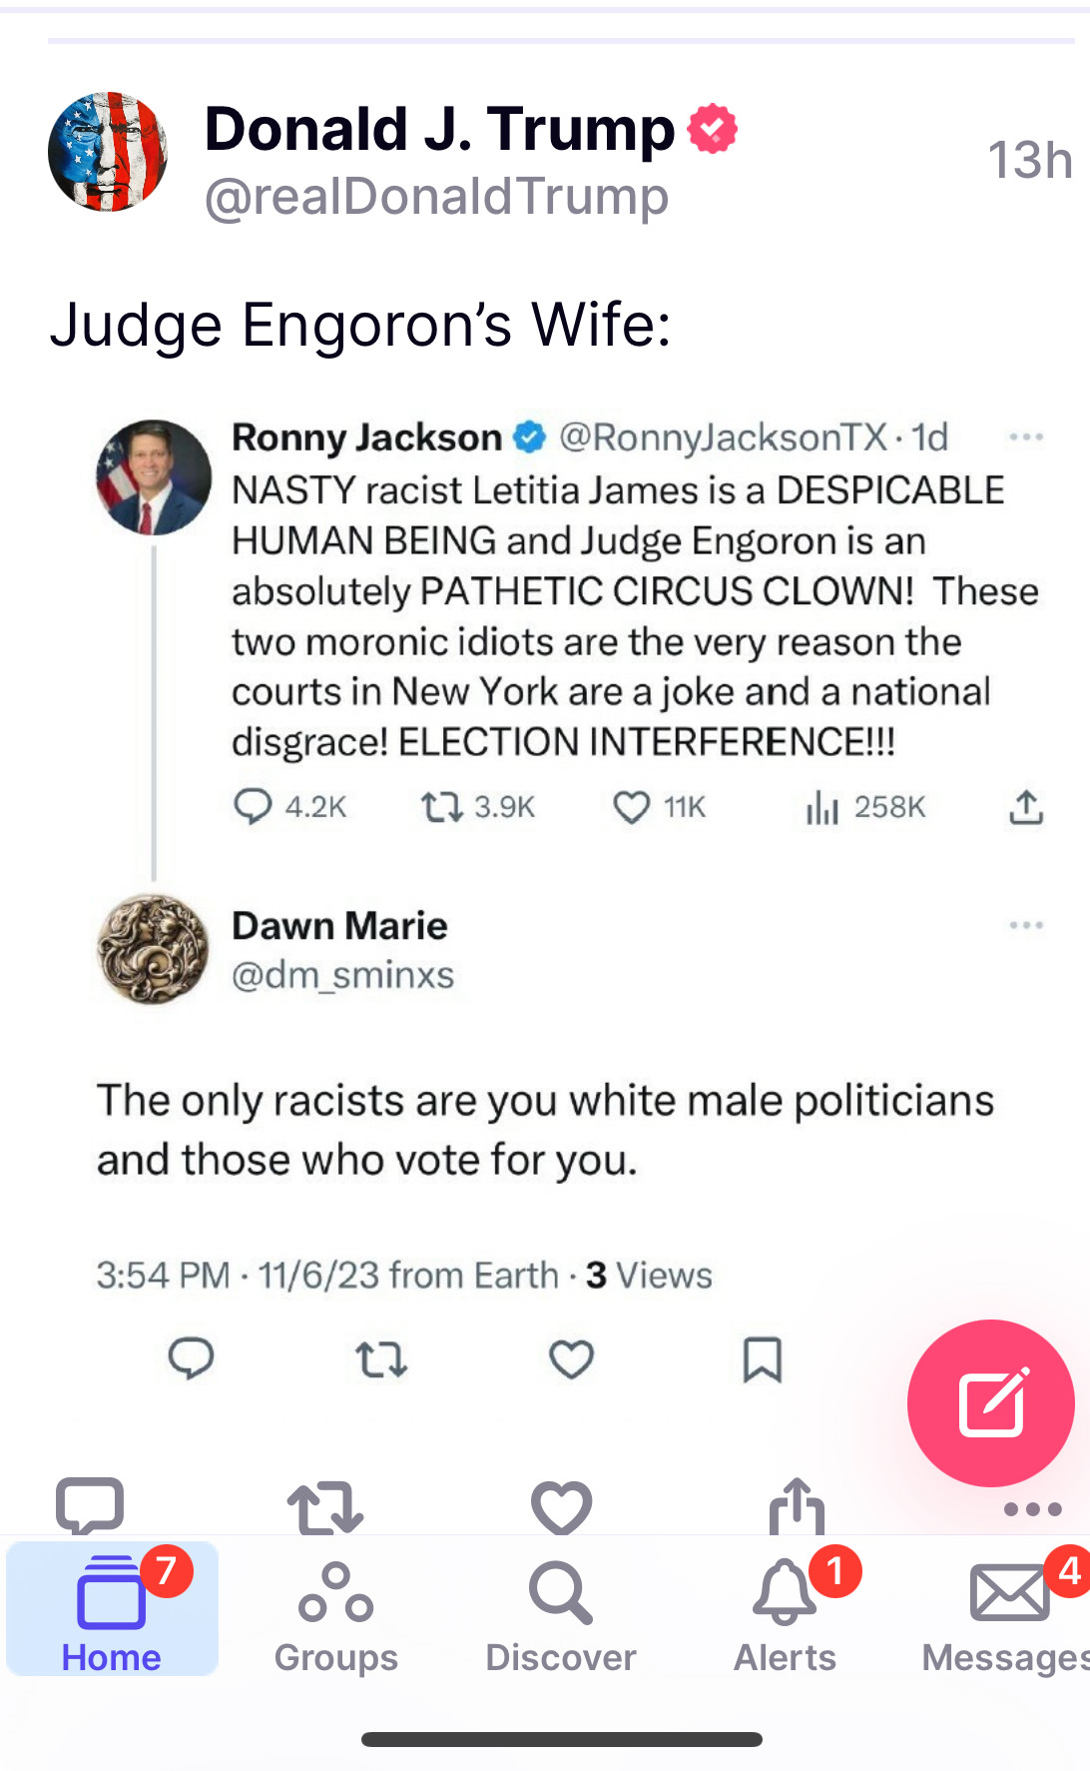Viewport: 1090px width, 1771px height.
Task: Tap the retweet icon under Dawn Marie's reply
Action: (x=381, y=1359)
